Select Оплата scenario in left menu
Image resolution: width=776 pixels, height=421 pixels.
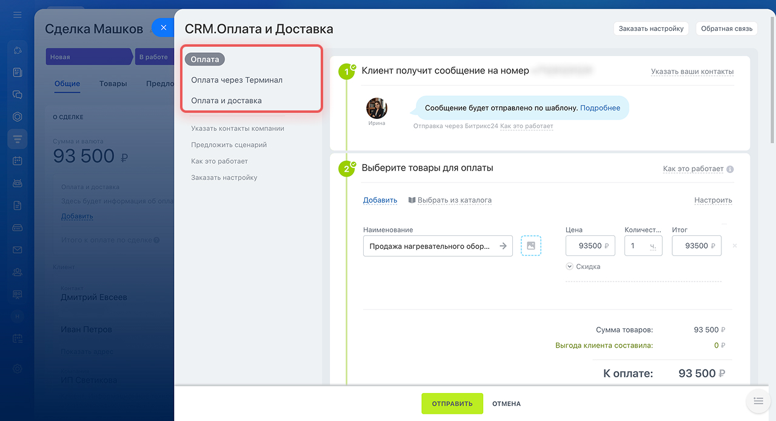point(205,59)
